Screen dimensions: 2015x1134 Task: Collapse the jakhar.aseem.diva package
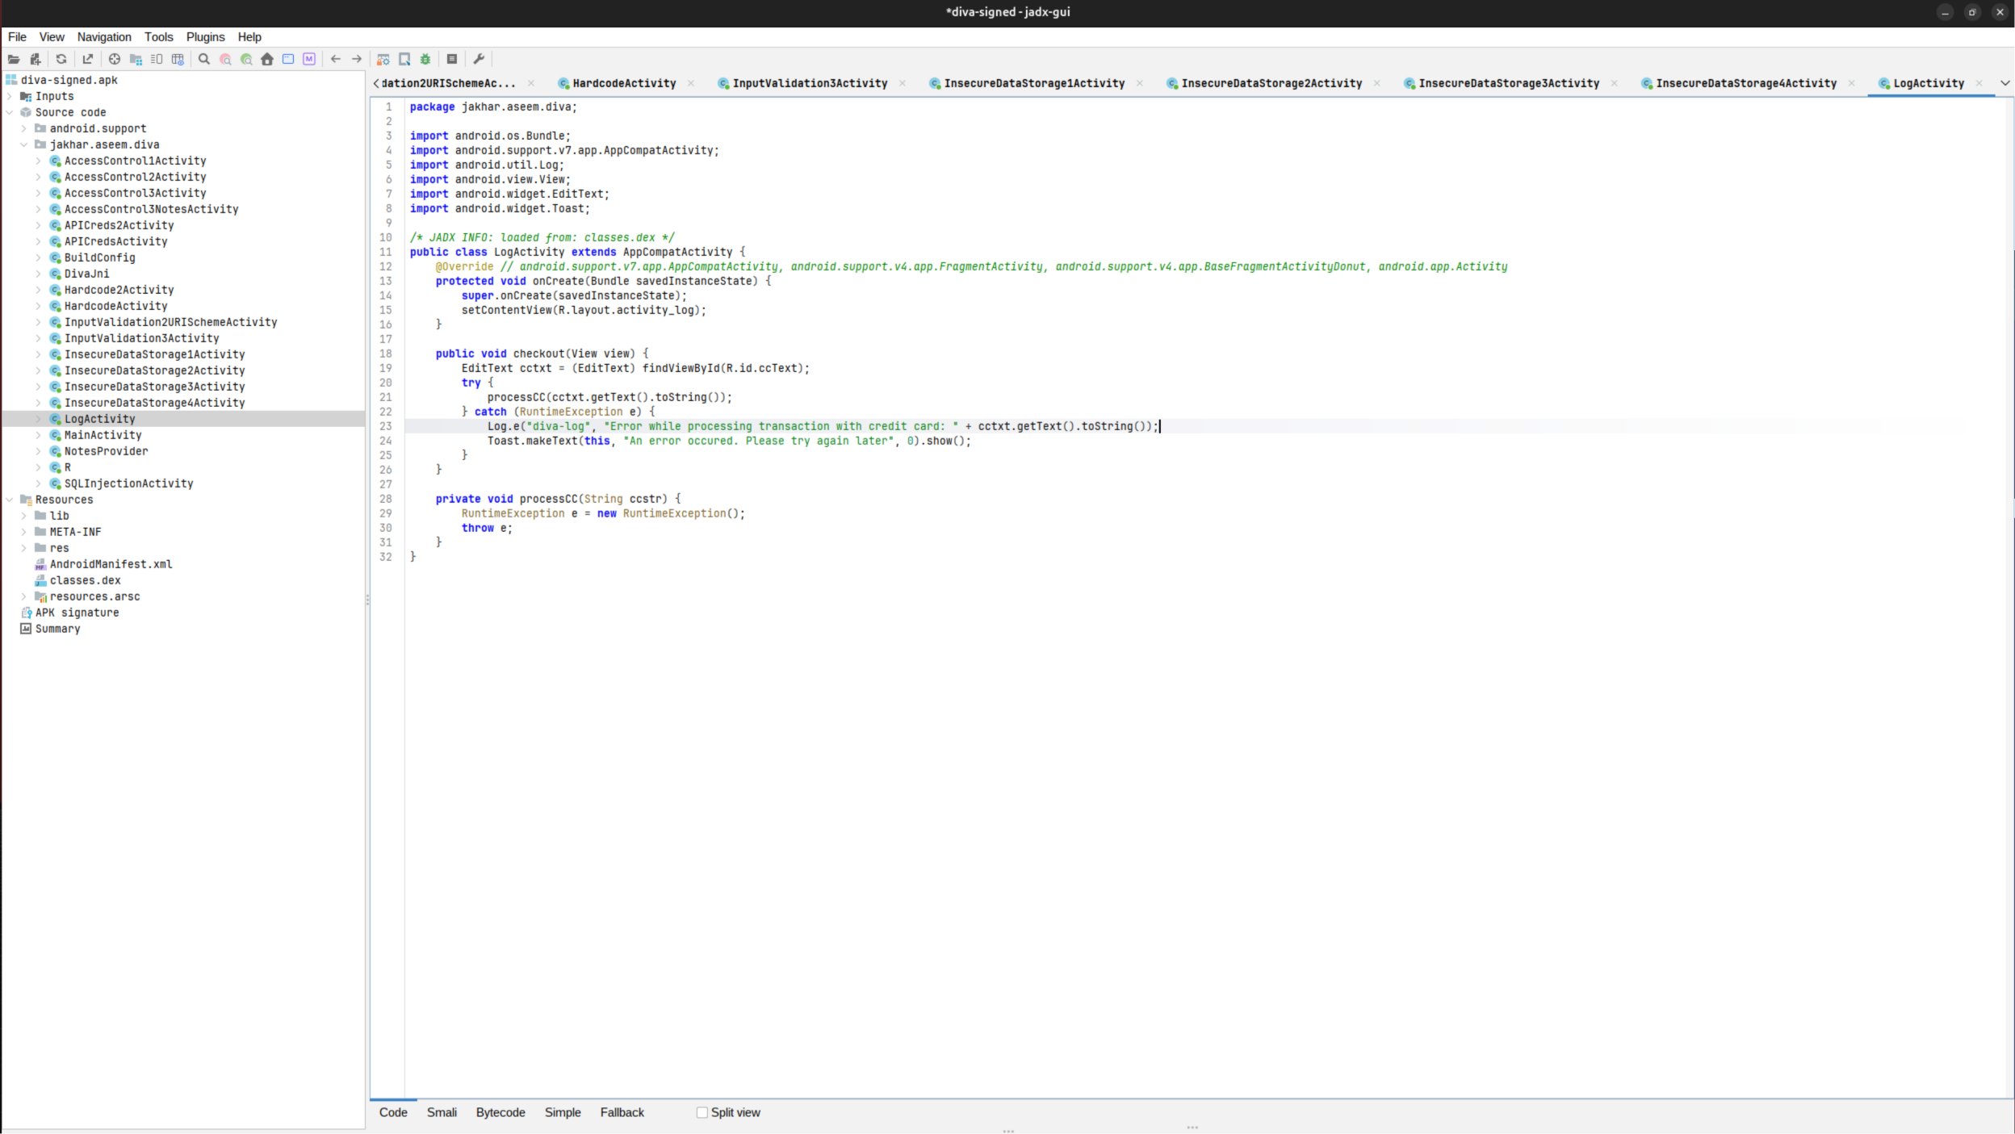point(24,144)
